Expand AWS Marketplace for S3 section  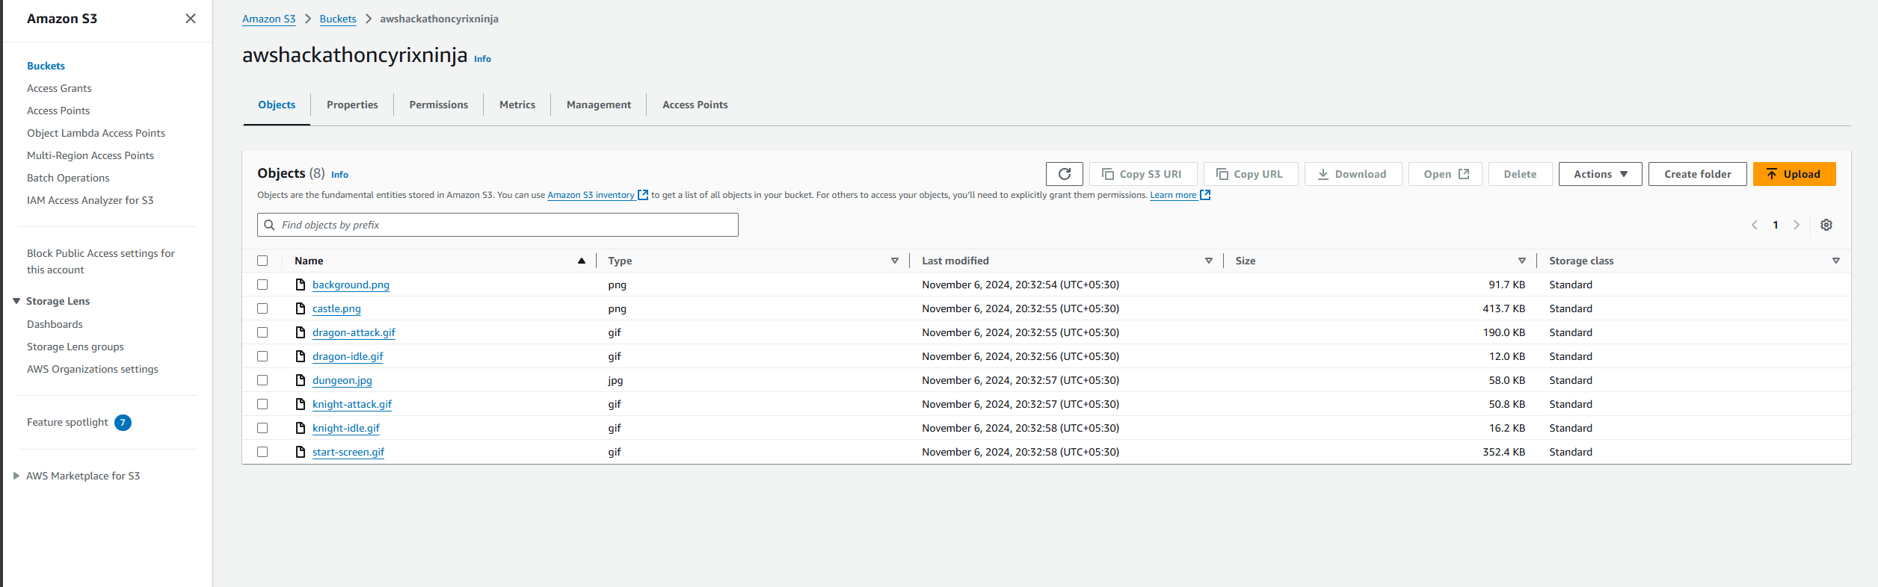point(16,476)
